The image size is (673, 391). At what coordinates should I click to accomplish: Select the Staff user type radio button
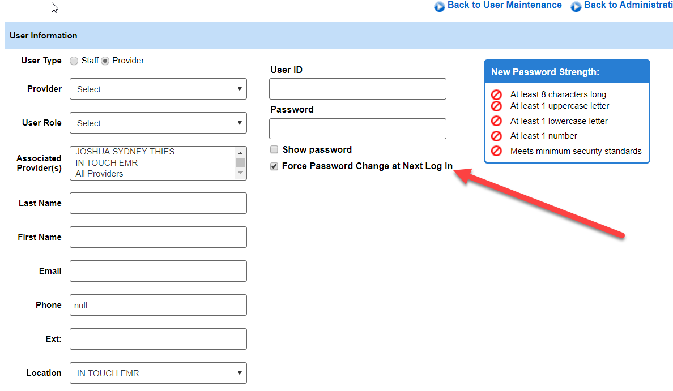pos(74,61)
